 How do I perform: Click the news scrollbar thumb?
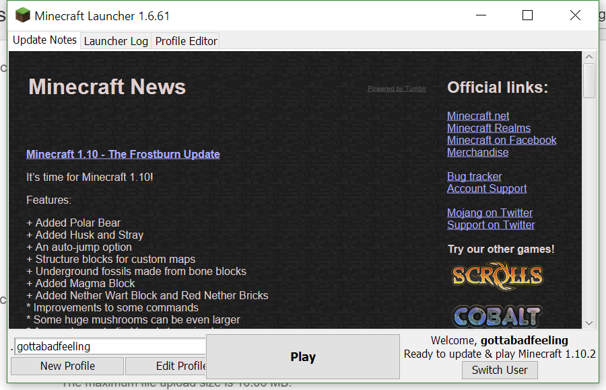click(x=589, y=81)
